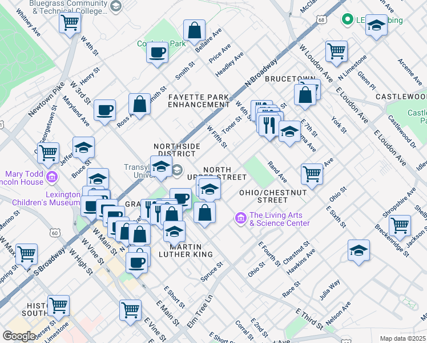Image resolution: width=427 pixels, height=343 pixels.
Task: Select the shopping bag marker near Ross Ave
Action: (139, 105)
